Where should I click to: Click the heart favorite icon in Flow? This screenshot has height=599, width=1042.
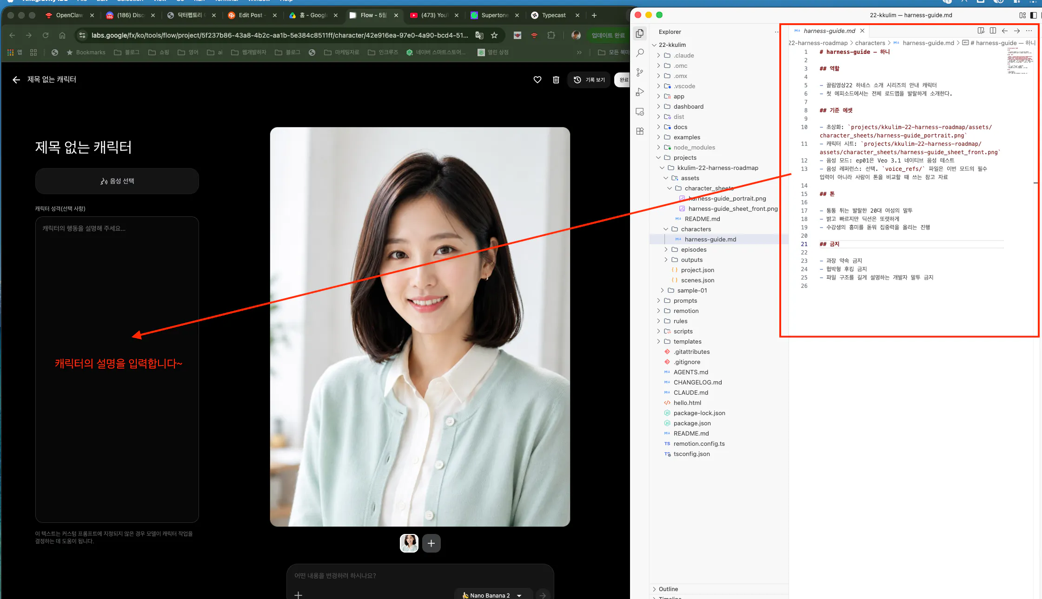[537, 80]
